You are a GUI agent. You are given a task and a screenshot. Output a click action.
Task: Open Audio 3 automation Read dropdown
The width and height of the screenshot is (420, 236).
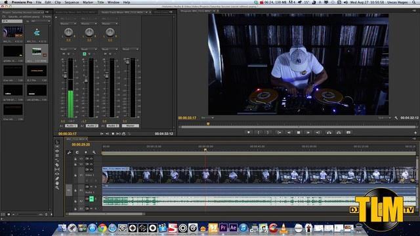coord(110,49)
